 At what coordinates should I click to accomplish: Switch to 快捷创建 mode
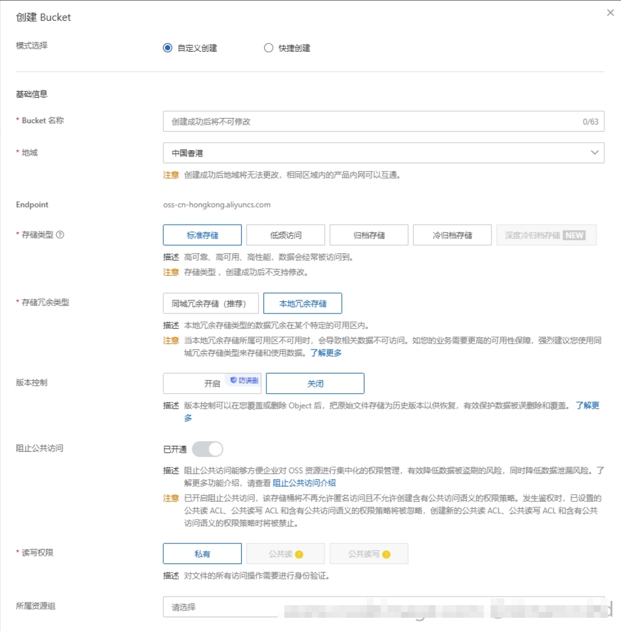pos(268,48)
